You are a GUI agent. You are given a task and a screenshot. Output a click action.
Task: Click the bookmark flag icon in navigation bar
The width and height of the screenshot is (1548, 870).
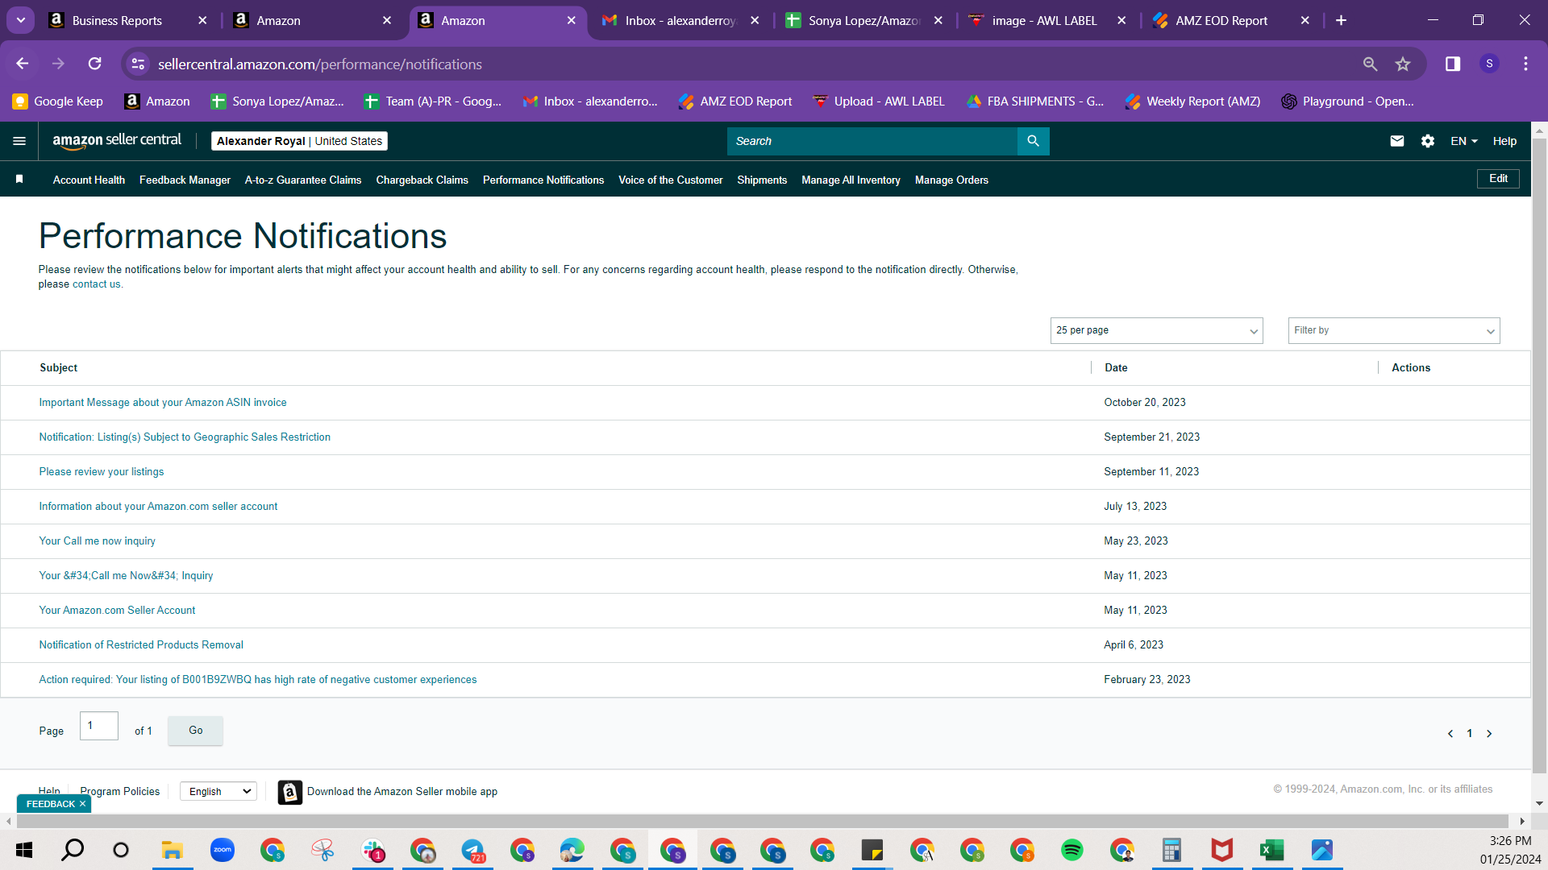click(19, 180)
